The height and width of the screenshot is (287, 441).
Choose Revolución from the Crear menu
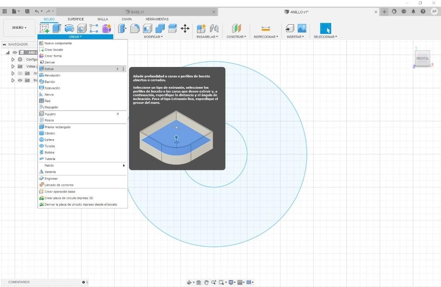83,75
